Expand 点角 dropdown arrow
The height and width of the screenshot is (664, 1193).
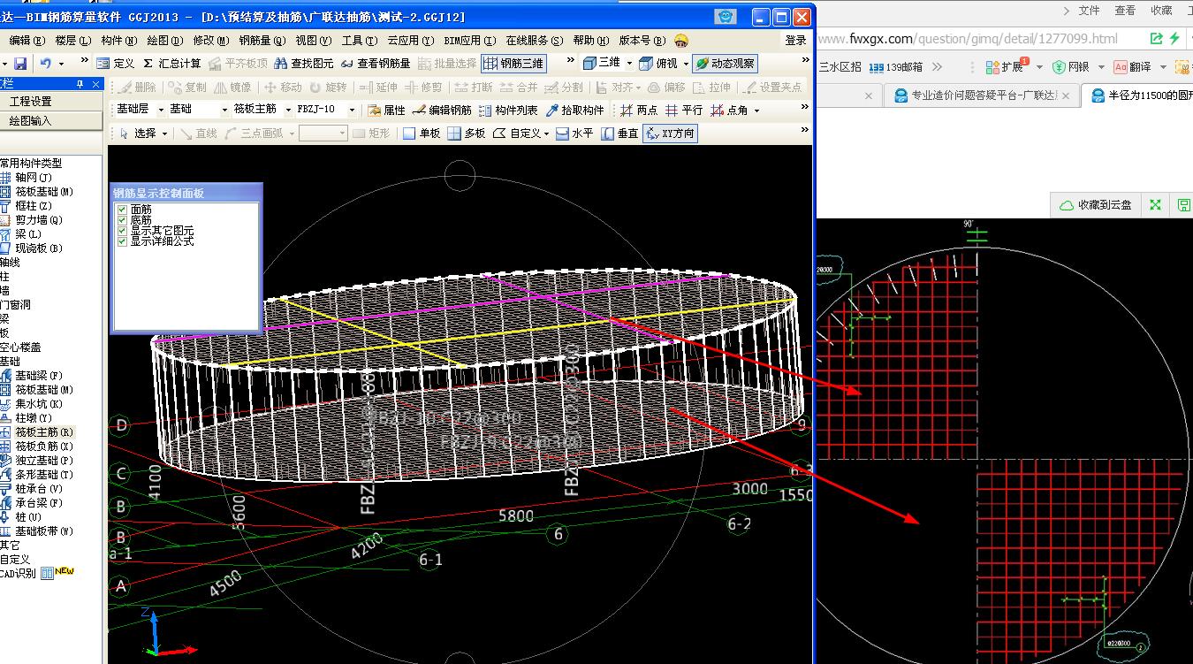tap(756, 110)
